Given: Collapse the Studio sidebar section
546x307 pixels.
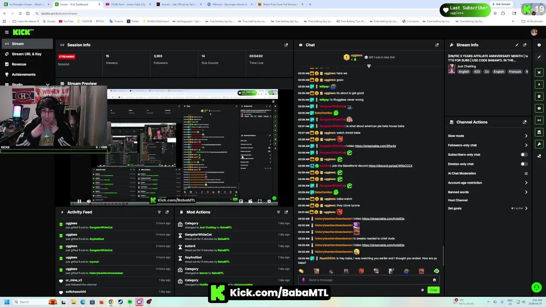Looking at the screenshot, I should click(47, 85).
